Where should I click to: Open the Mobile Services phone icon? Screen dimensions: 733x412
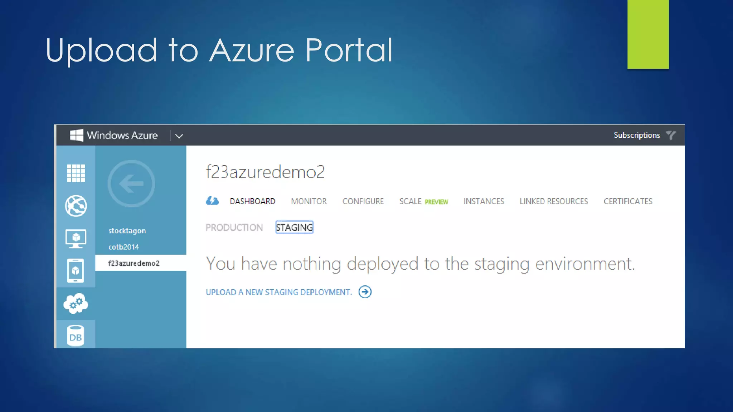click(x=76, y=271)
